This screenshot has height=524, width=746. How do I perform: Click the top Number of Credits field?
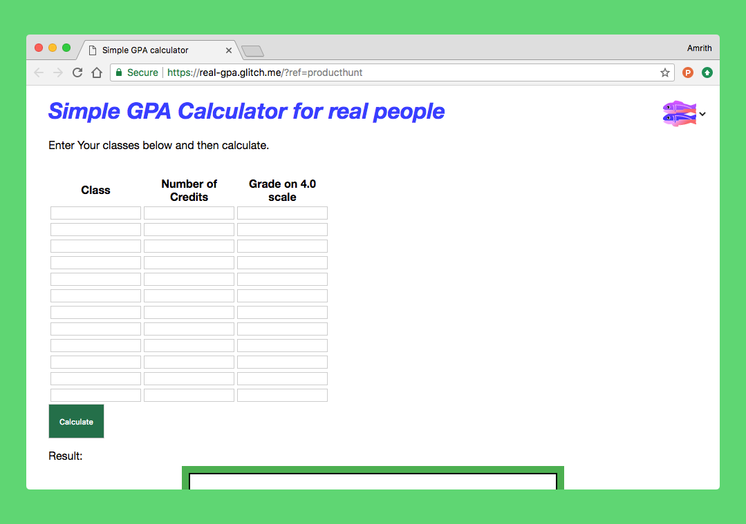point(189,213)
